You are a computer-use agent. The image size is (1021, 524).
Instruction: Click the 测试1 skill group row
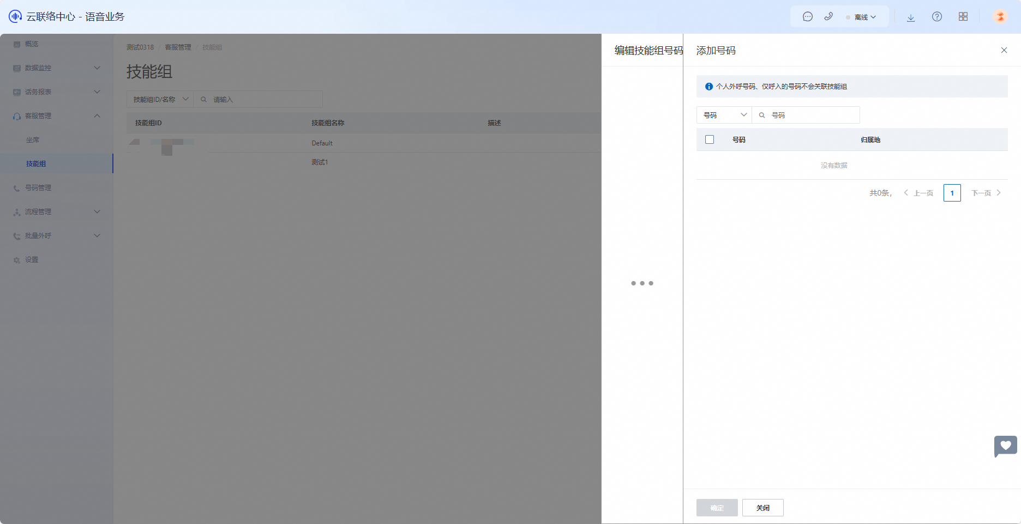[x=364, y=162]
